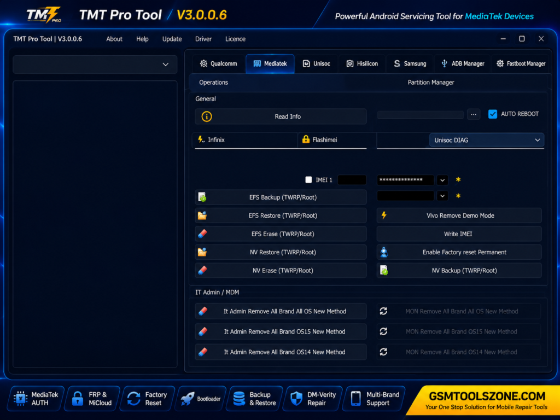Open the Licence menu

235,39
